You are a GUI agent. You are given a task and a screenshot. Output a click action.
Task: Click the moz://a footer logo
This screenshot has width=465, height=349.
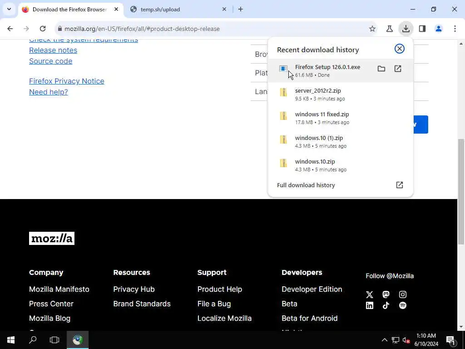[x=52, y=238]
